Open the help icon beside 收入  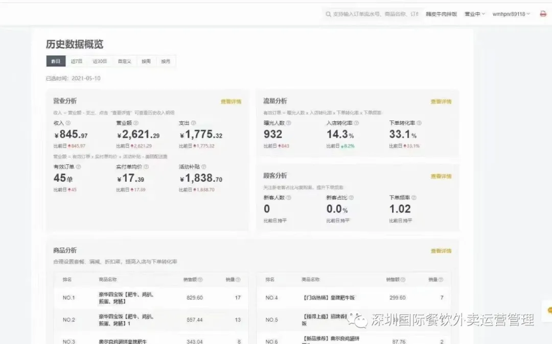tap(68, 123)
